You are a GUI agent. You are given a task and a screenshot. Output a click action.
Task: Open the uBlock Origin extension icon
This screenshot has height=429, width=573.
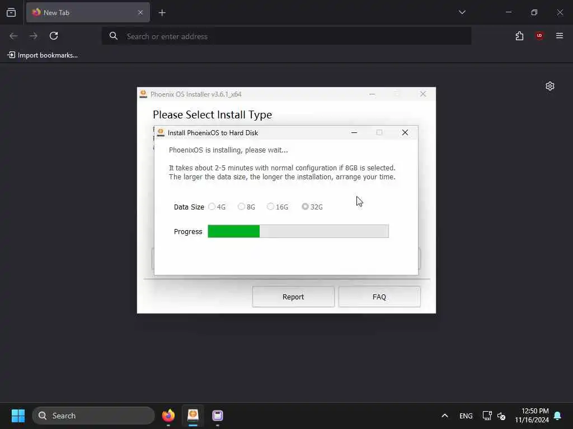[x=539, y=36]
